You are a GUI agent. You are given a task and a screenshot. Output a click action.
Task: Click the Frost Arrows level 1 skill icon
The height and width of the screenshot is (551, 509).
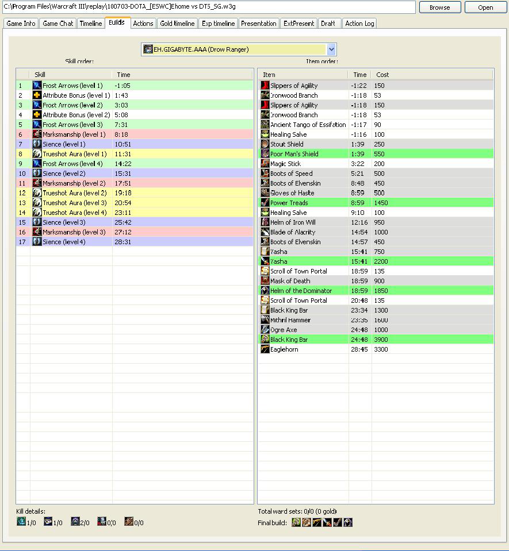[37, 86]
